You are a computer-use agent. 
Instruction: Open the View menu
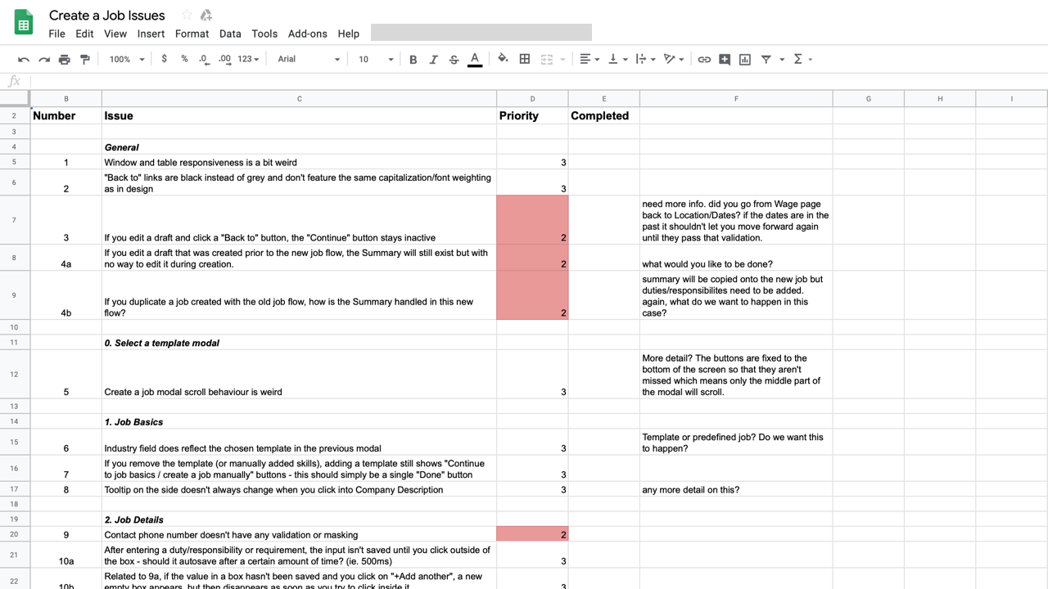(x=115, y=34)
